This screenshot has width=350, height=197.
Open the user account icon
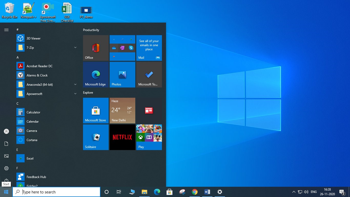(x=6, y=131)
